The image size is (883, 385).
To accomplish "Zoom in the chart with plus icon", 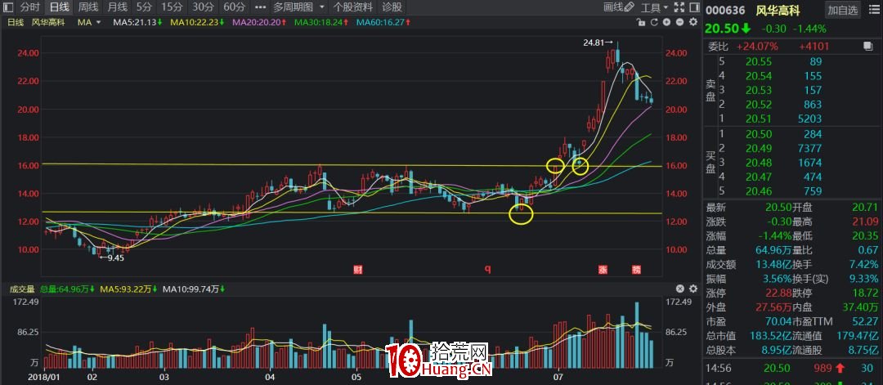I will click(x=667, y=23).
